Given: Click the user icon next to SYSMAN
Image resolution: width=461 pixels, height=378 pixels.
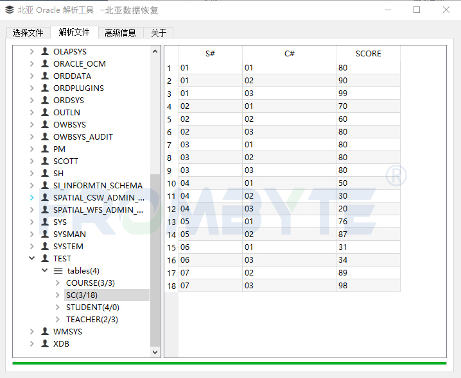Looking at the screenshot, I should click(44, 234).
